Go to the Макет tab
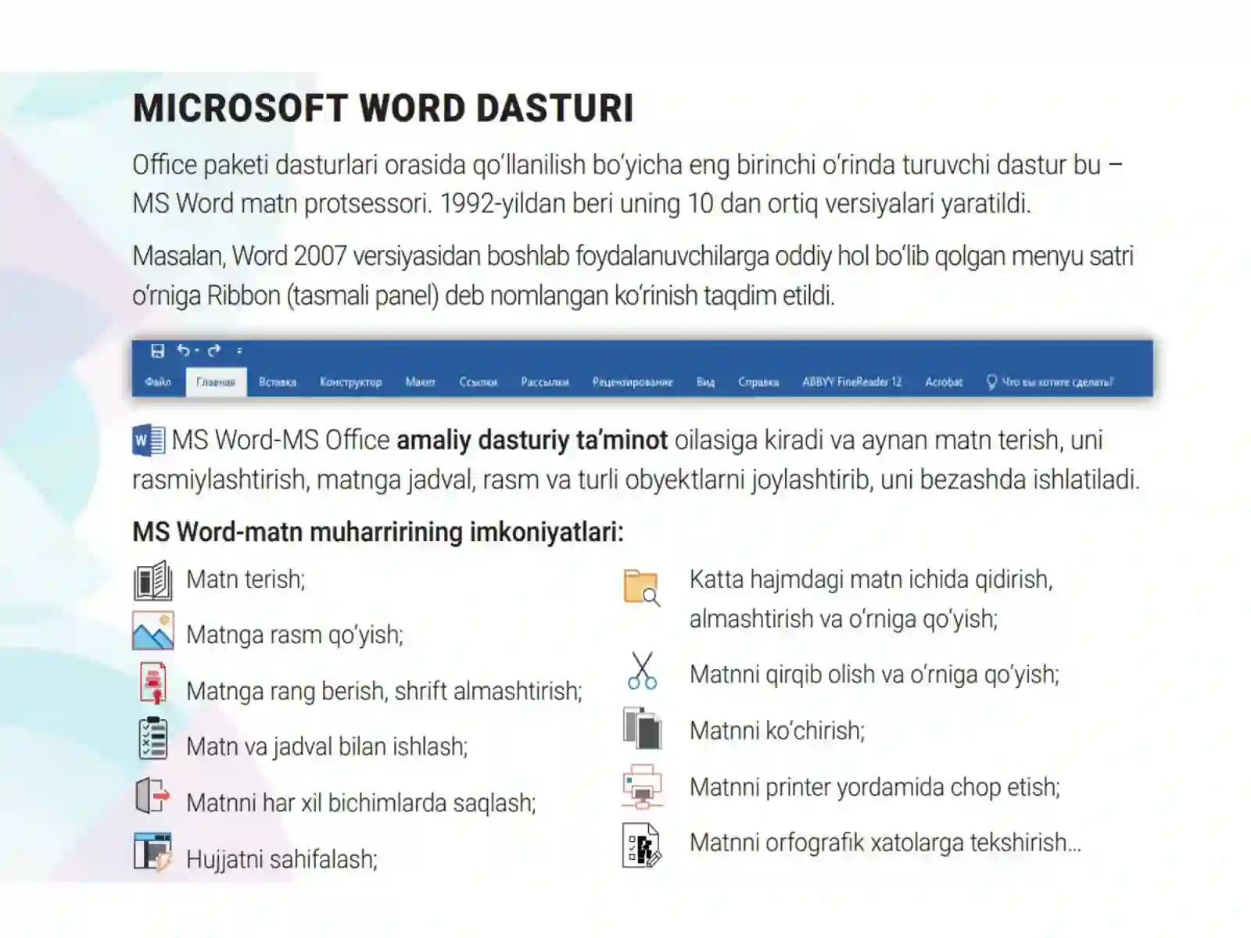This screenshot has width=1251, height=938. [x=421, y=382]
